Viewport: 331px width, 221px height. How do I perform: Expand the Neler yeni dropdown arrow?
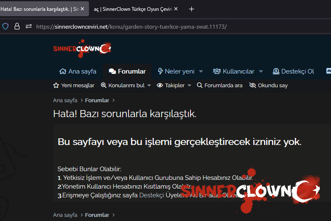(201, 71)
